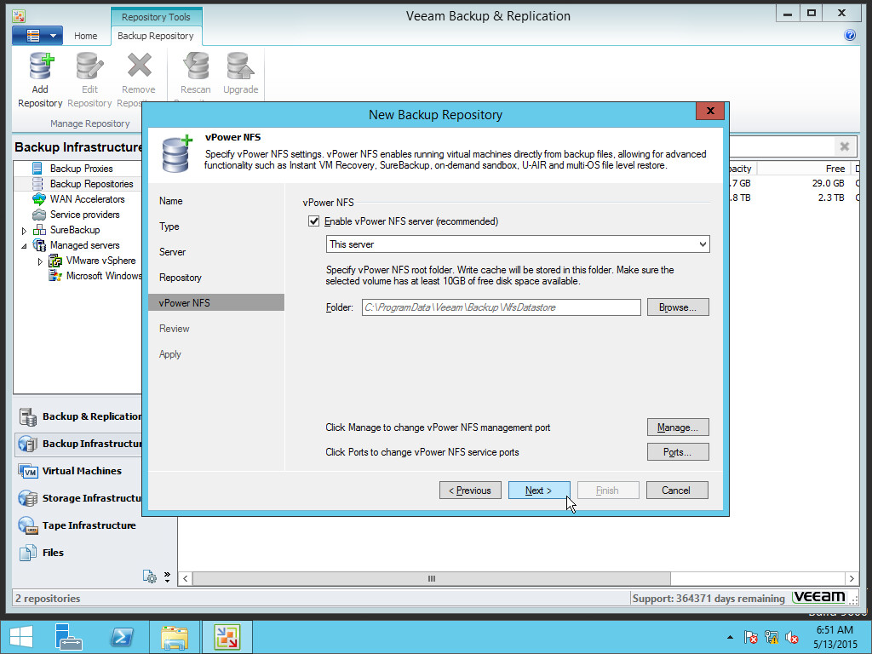Click the scroll right arrow
The image size is (872, 654).
[x=851, y=579]
